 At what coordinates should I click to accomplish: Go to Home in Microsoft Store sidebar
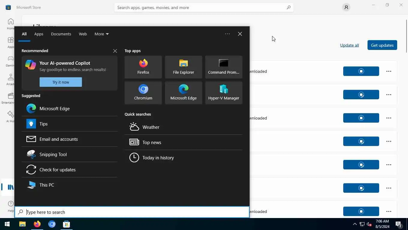point(10,24)
